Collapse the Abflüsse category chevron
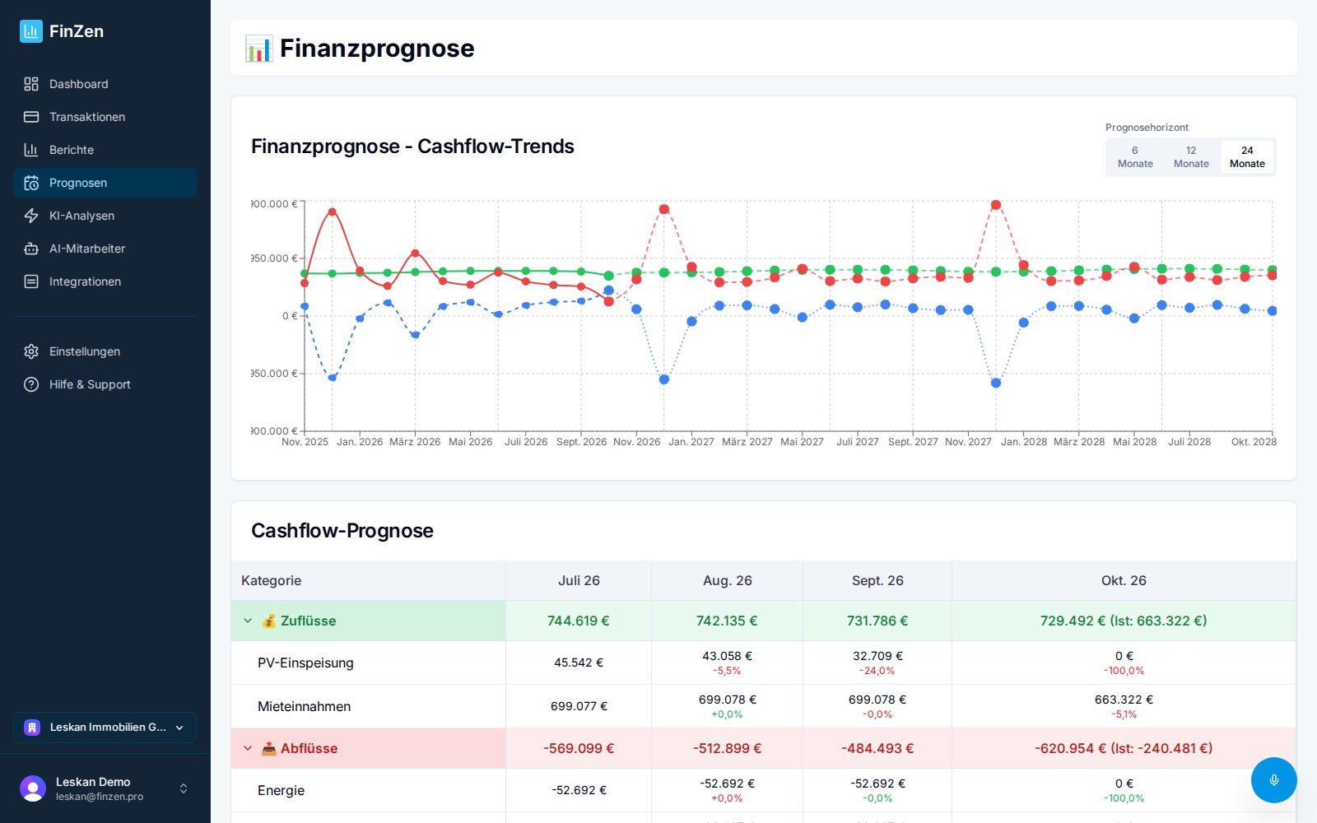Screen dimensions: 1317x823 tap(248, 748)
